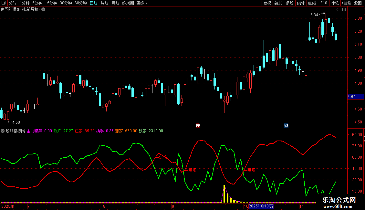Click the 涨家 indicator value label
This screenshot has width=365, height=210.
(126, 131)
